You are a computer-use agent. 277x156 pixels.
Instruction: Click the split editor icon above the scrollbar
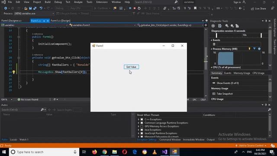point(206,25)
